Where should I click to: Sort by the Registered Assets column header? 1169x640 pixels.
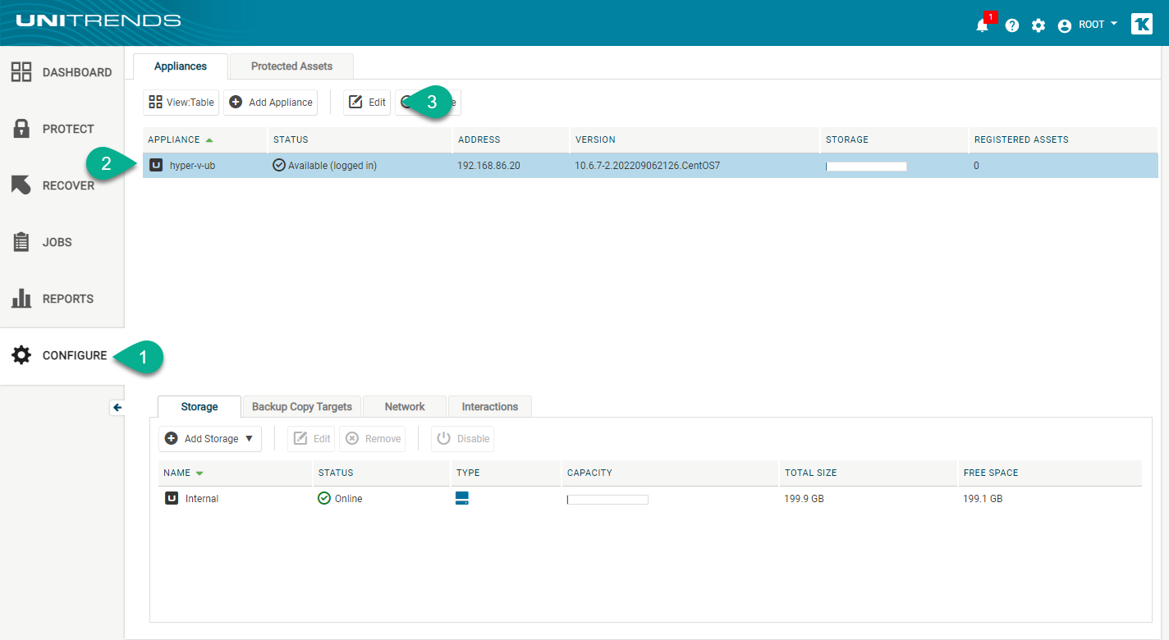(x=1063, y=139)
